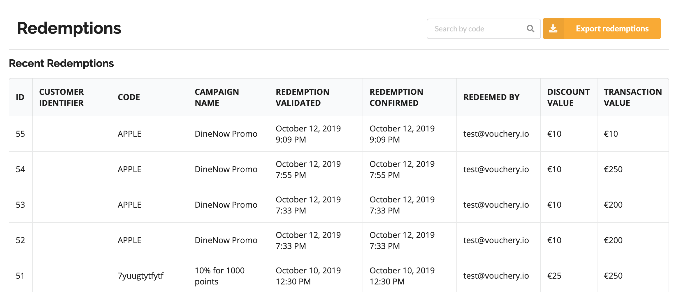The width and height of the screenshot is (675, 292).
Task: Click the ID column header
Action: pyautogui.click(x=20, y=97)
